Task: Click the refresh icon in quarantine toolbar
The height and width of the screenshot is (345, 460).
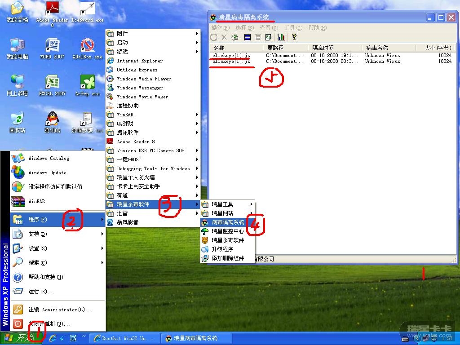Action: (x=214, y=37)
